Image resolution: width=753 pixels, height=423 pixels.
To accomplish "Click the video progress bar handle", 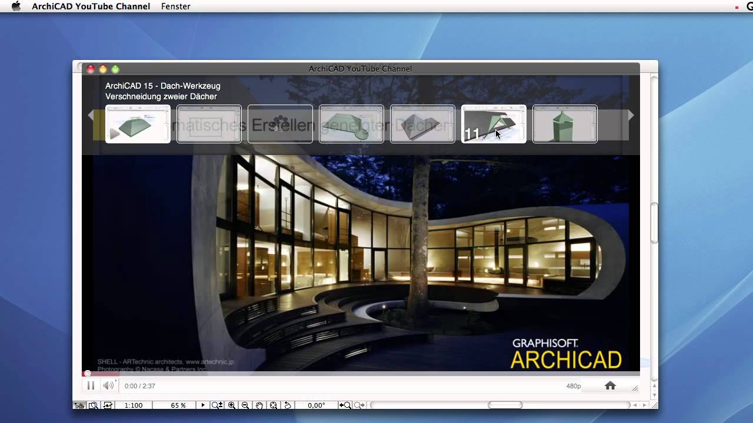I will pos(88,373).
